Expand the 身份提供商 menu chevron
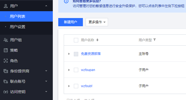186x100 pixels. pyautogui.click(x=46, y=71)
